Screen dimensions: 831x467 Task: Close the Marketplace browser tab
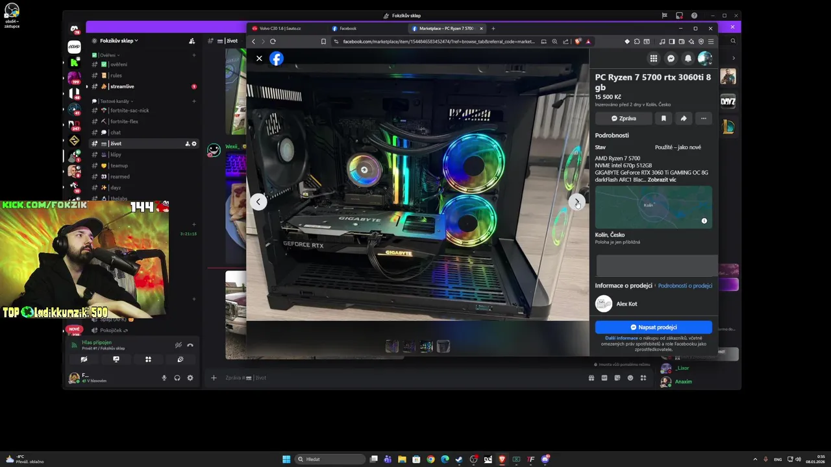[481, 29]
